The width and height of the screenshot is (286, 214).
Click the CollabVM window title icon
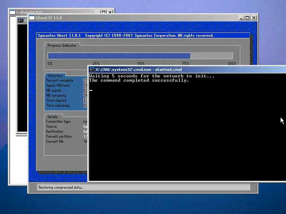point(13,12)
